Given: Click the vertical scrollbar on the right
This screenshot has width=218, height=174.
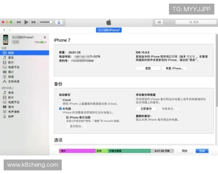Looking at the screenshot, I should (217, 70).
